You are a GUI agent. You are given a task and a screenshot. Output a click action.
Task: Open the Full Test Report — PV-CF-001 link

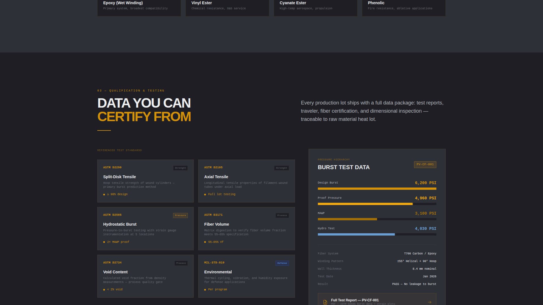tap(355, 300)
